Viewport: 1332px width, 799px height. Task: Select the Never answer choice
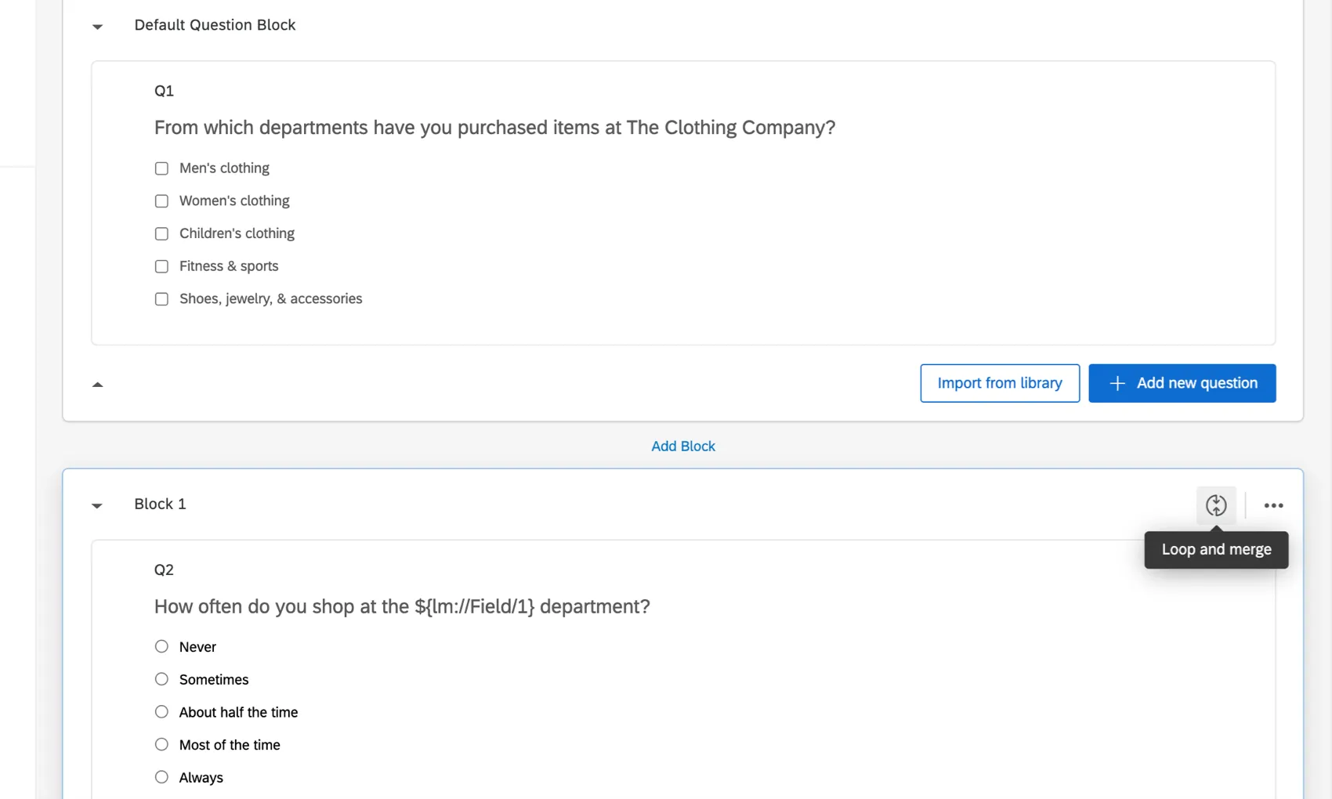click(161, 646)
